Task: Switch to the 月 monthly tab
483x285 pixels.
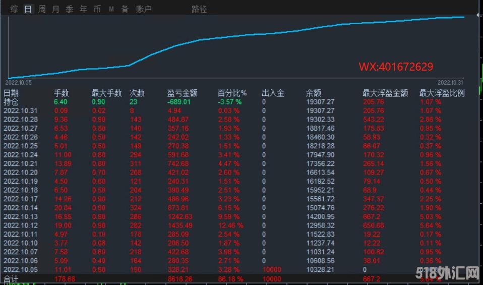Action: [x=55, y=9]
